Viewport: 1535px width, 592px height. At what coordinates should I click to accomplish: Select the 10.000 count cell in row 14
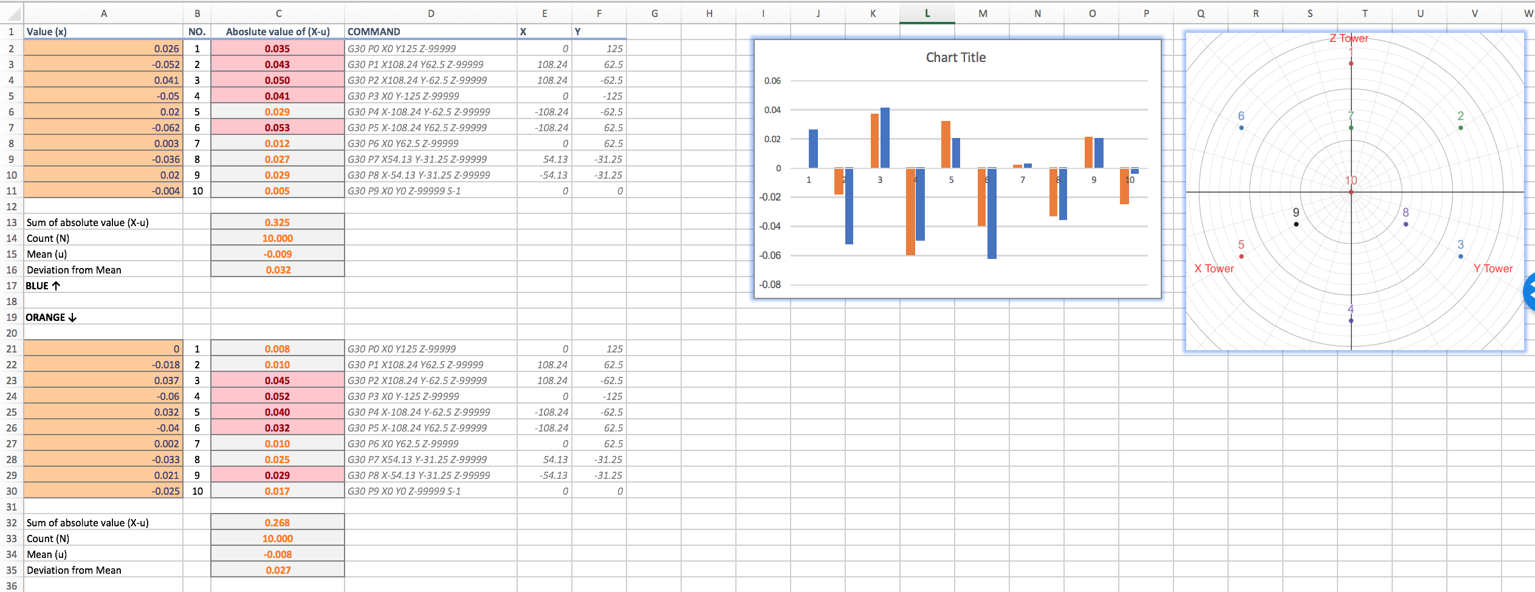278,238
